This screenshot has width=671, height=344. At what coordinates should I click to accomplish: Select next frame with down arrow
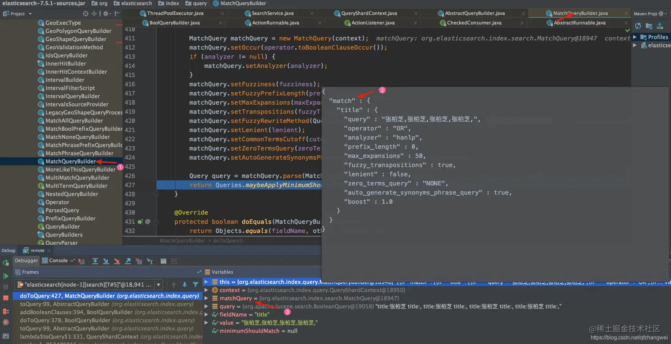pyautogui.click(x=185, y=285)
